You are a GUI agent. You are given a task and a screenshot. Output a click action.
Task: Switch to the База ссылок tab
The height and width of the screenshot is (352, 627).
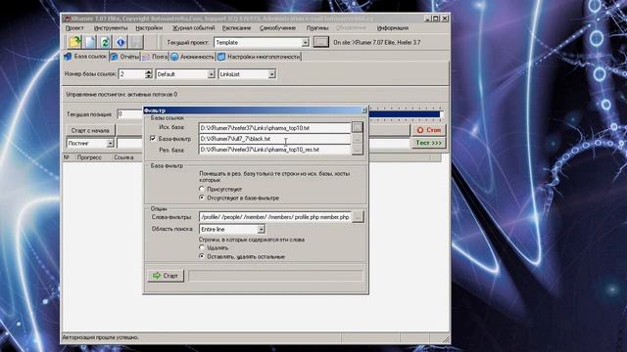[x=85, y=57]
